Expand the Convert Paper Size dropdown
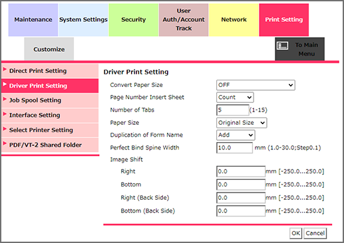This screenshot has height=243, width=344. pyautogui.click(x=256, y=85)
